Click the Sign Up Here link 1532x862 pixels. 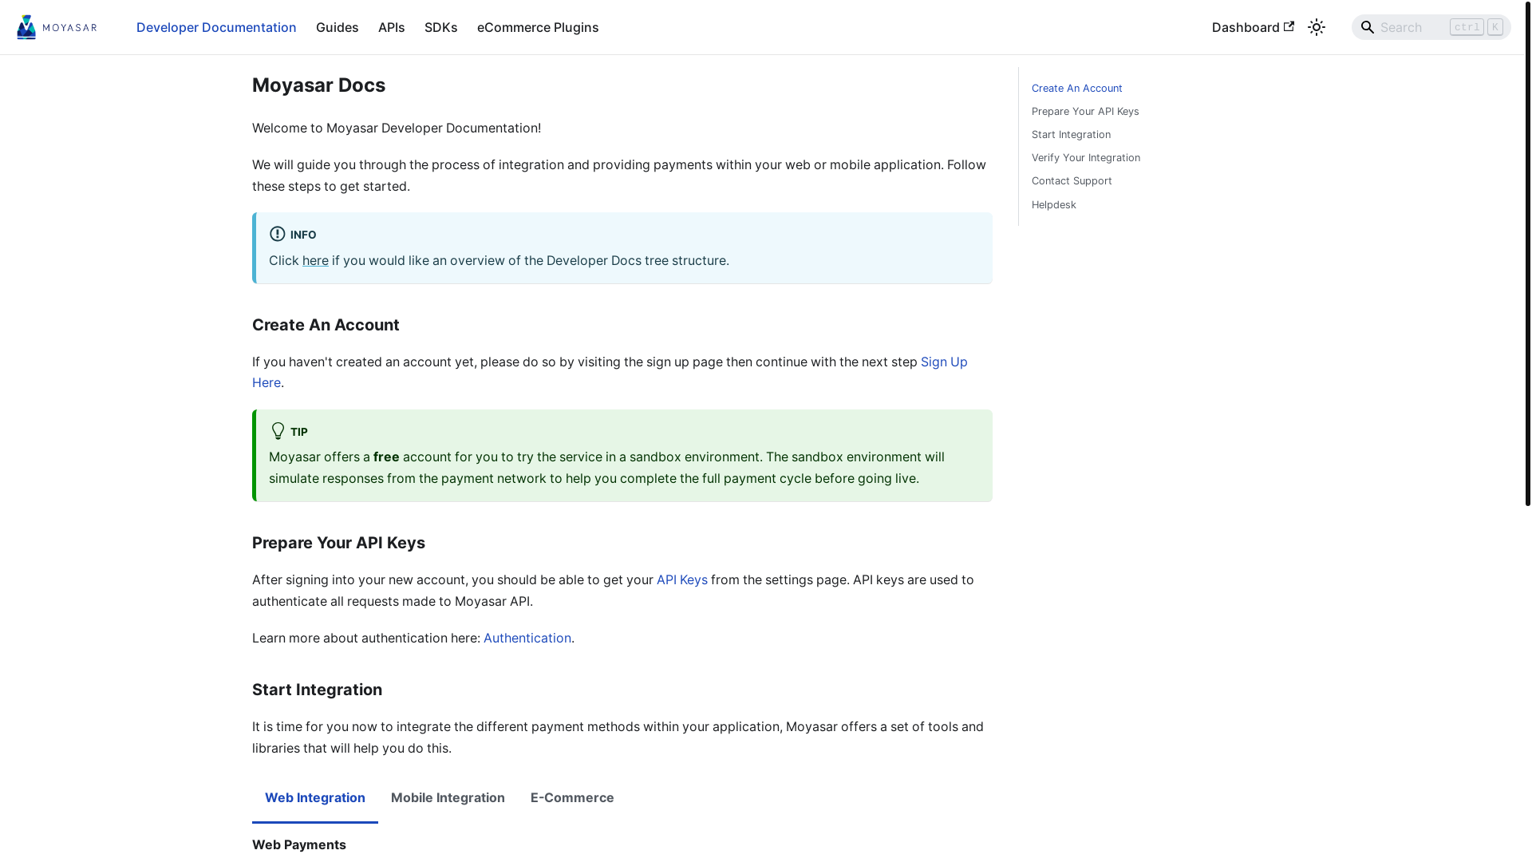pyautogui.click(x=944, y=362)
